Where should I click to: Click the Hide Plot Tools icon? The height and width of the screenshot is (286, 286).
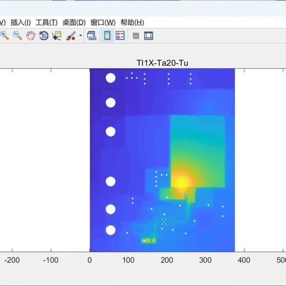coord(136,36)
